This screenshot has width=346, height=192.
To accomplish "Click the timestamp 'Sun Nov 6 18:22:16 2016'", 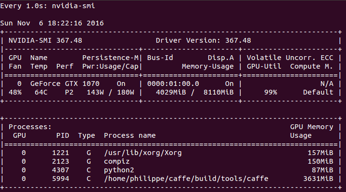I will 52,23.
